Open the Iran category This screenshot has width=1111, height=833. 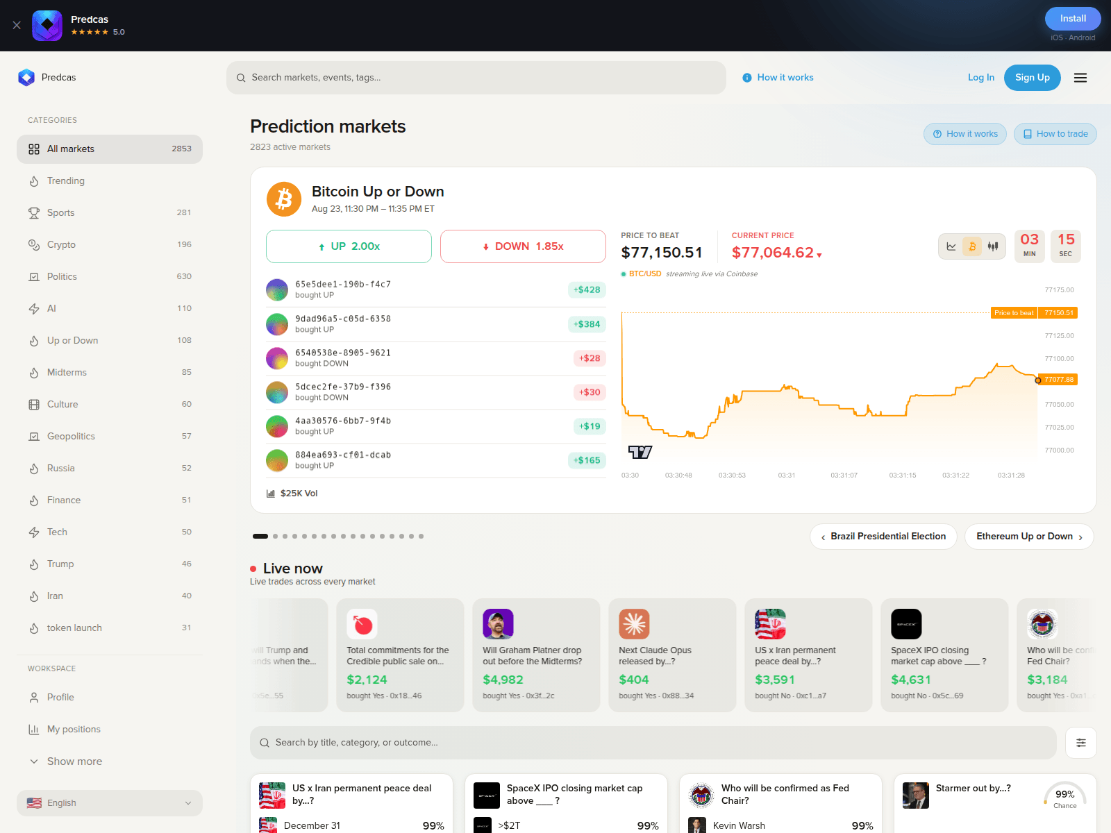[x=110, y=596]
